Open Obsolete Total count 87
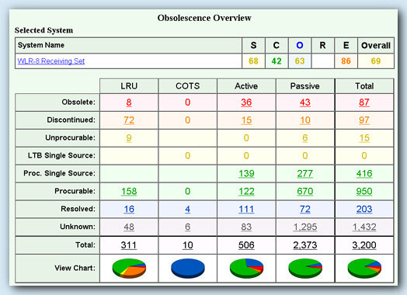The height and width of the screenshot is (295, 407). click(364, 102)
